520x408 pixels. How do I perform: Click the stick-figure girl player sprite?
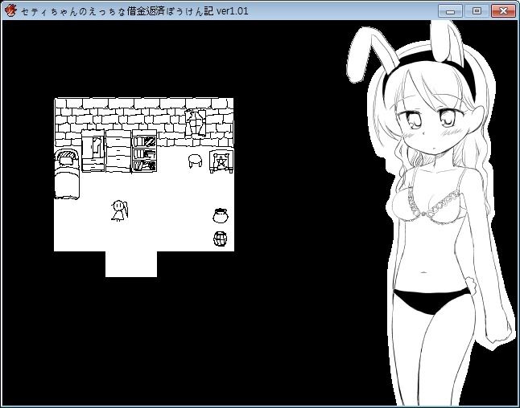pos(119,210)
